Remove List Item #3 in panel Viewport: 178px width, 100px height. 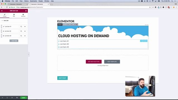(25, 36)
